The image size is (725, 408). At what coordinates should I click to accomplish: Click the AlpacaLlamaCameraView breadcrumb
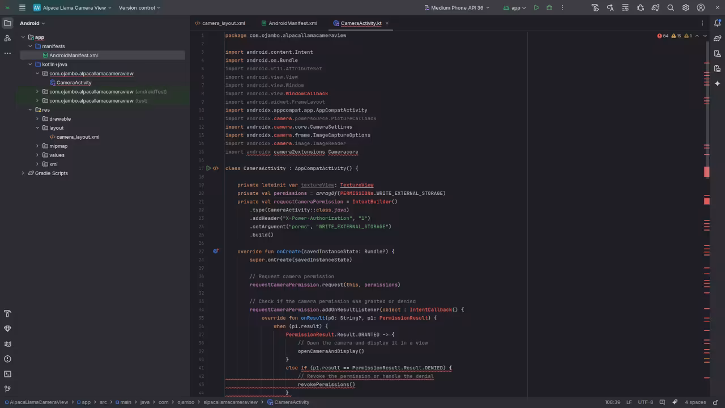(39, 402)
